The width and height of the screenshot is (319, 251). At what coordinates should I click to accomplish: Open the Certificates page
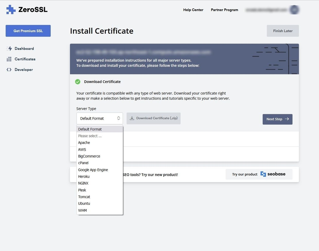[x=25, y=59]
